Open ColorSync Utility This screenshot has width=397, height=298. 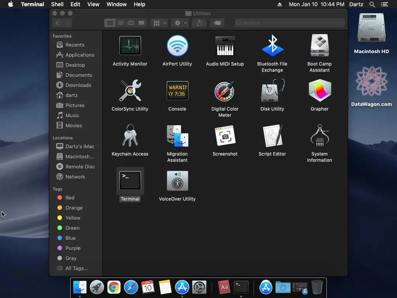coord(130,90)
